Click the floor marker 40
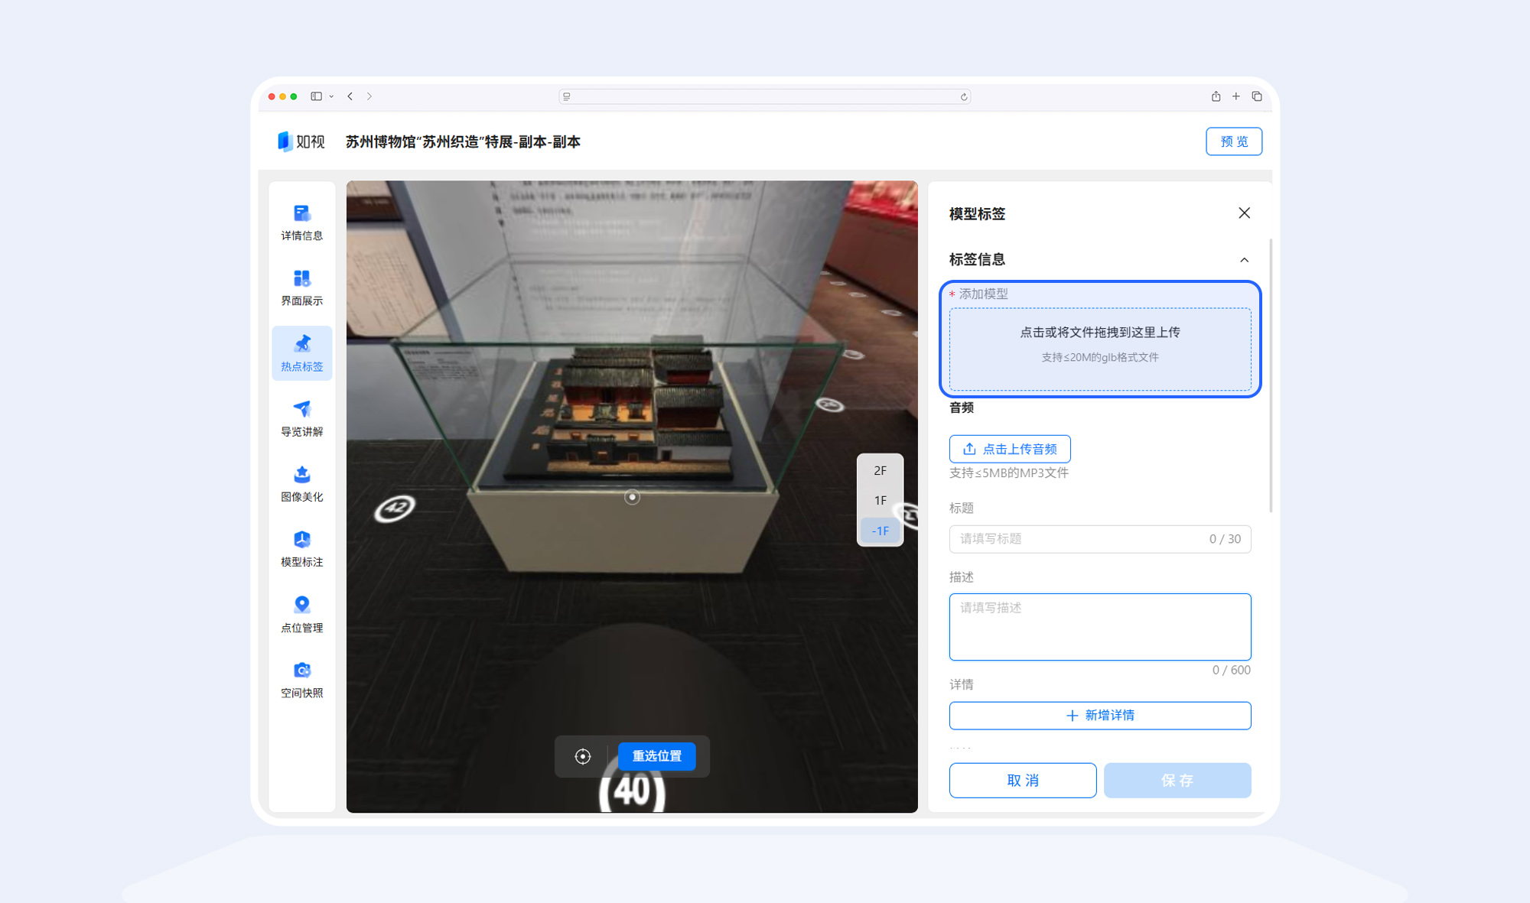 click(x=632, y=791)
